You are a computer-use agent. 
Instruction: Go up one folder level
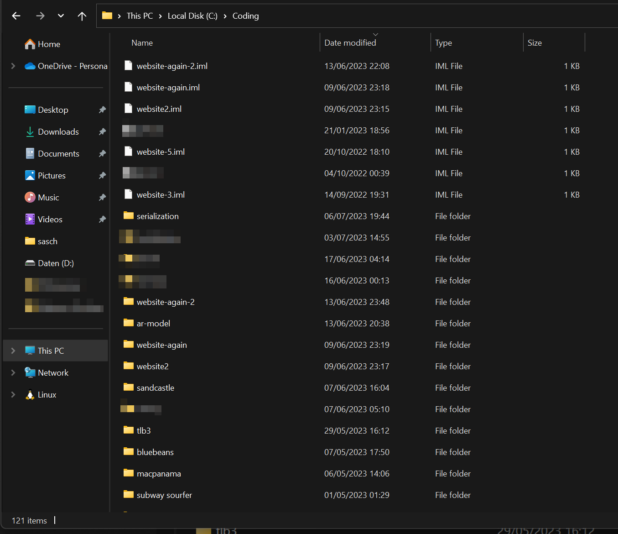82,16
